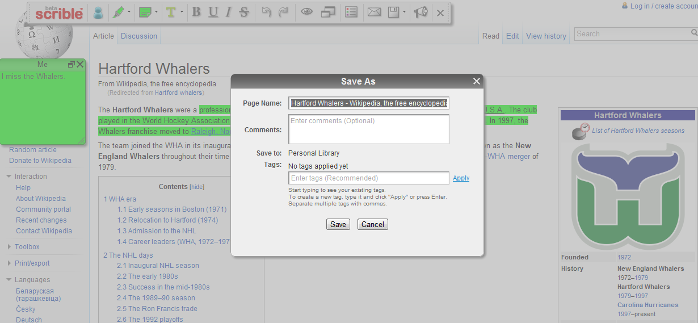Switch to the Edit tab
The image size is (698, 323).
pyautogui.click(x=512, y=36)
